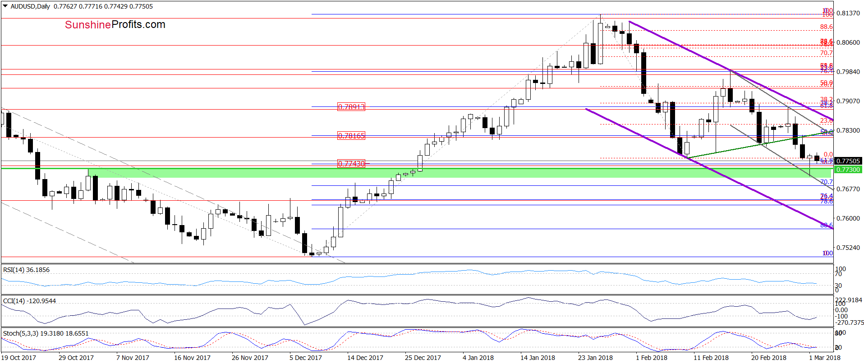
Task: Click the 19 Oct 2017 date label
Action: (x=18, y=358)
